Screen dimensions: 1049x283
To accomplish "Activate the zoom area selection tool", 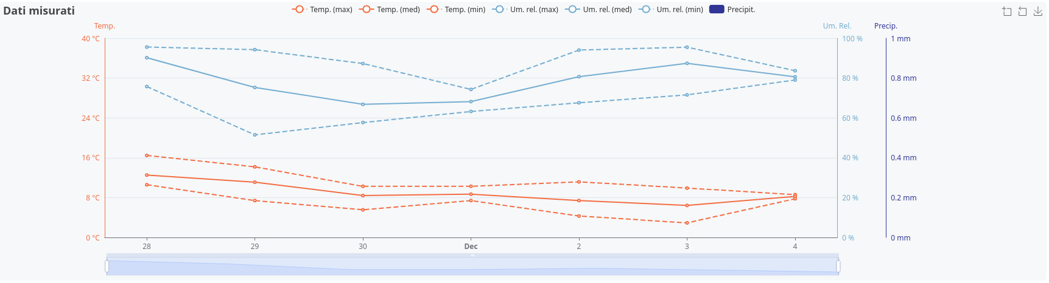I will coord(1007,12).
